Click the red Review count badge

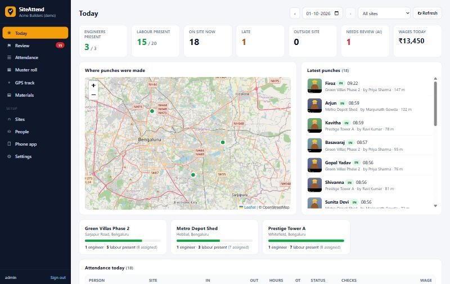(x=60, y=46)
